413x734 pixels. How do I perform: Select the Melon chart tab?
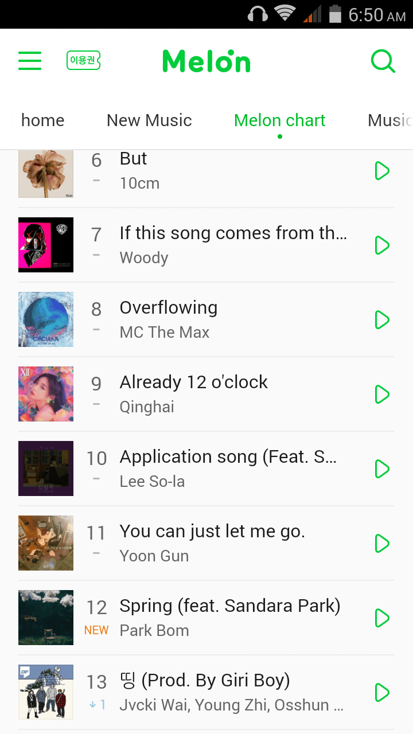(279, 120)
